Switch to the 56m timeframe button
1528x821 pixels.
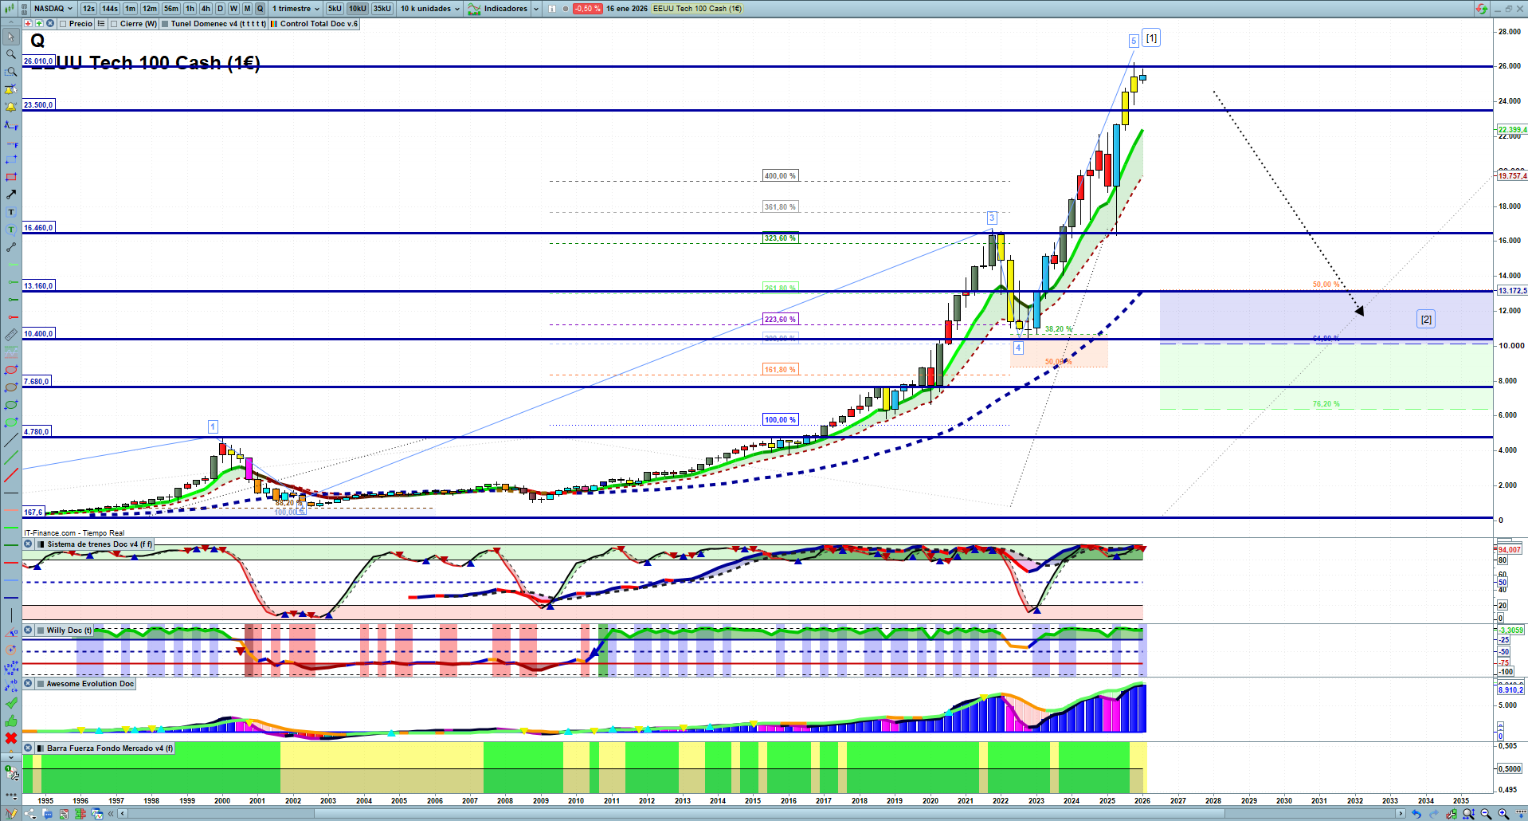[x=171, y=9]
